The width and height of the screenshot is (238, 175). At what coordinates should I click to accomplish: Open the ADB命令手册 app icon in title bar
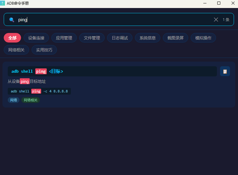pos(2,3)
